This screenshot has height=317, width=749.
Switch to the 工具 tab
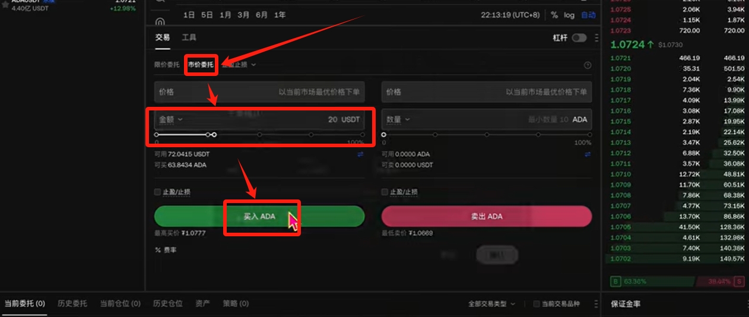pos(189,37)
